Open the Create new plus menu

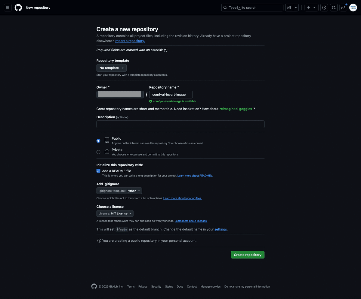click(311, 8)
